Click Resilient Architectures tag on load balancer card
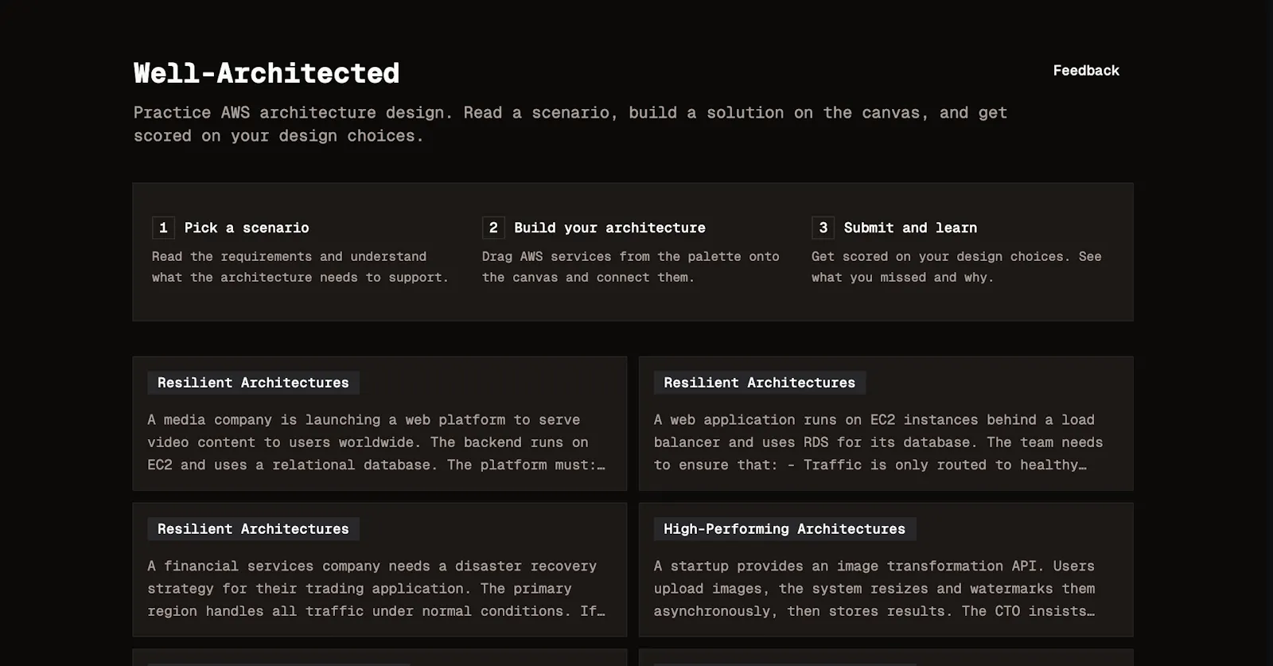Screen dimensions: 1273x666 [x=760, y=383]
